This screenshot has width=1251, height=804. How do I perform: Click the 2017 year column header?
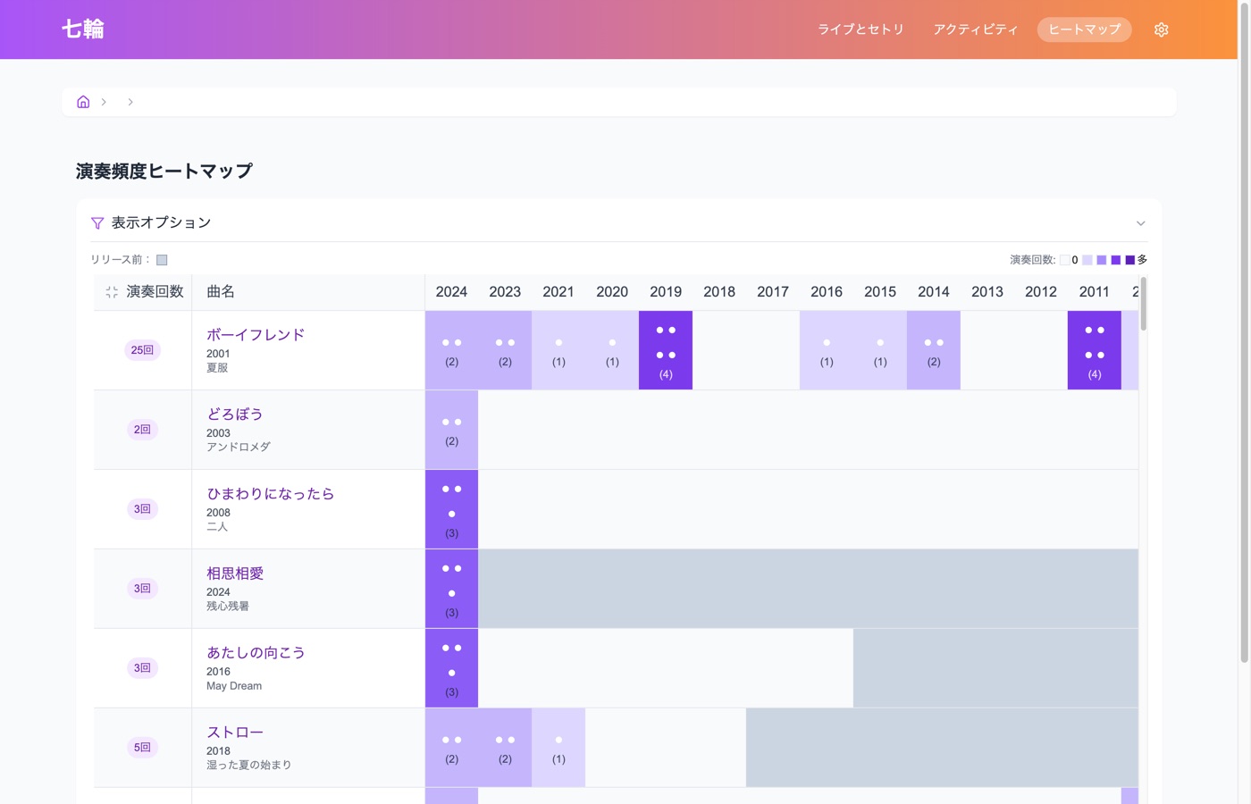tap(773, 292)
